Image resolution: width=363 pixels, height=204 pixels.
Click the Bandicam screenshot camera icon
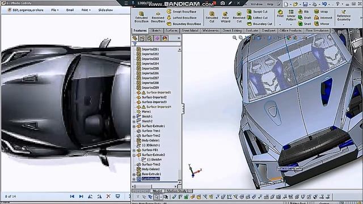coord(222,3)
